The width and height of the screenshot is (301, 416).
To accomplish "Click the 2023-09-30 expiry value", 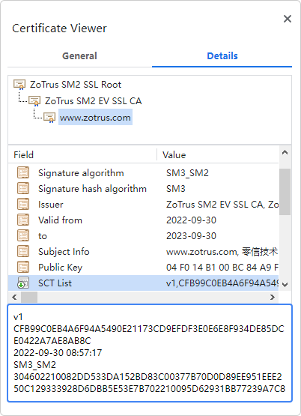I will (x=191, y=236).
